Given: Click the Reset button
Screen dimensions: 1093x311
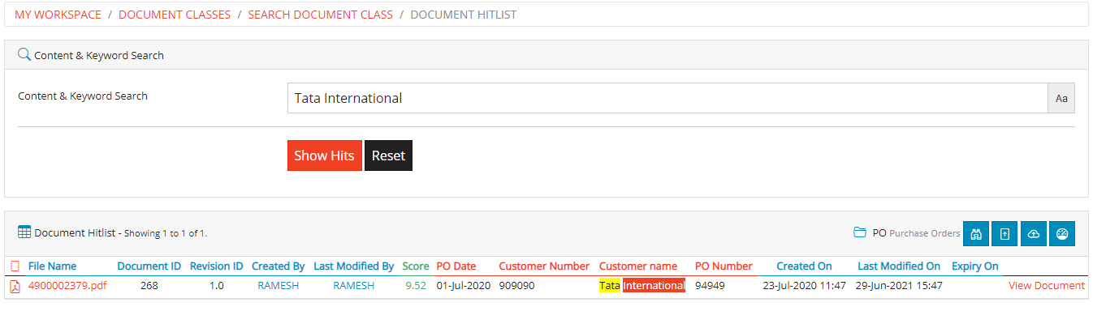Looking at the screenshot, I should [388, 155].
